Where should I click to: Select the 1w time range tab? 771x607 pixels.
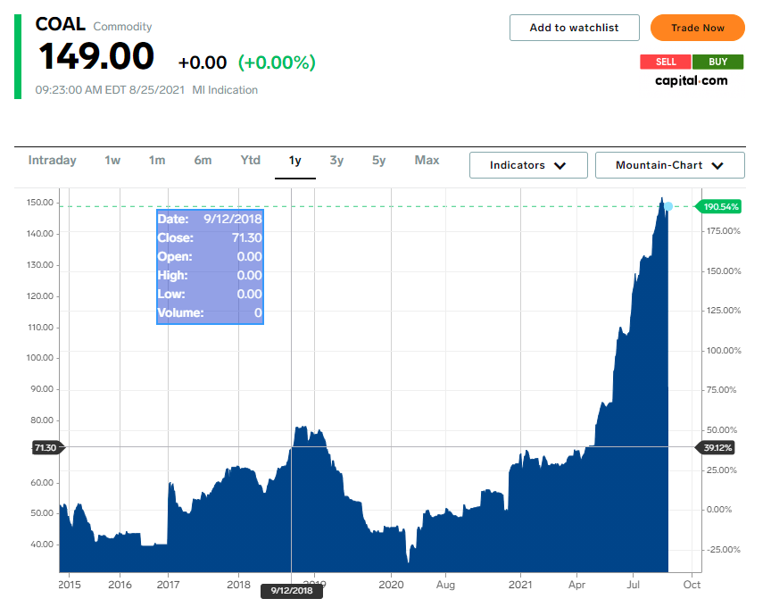coord(112,161)
